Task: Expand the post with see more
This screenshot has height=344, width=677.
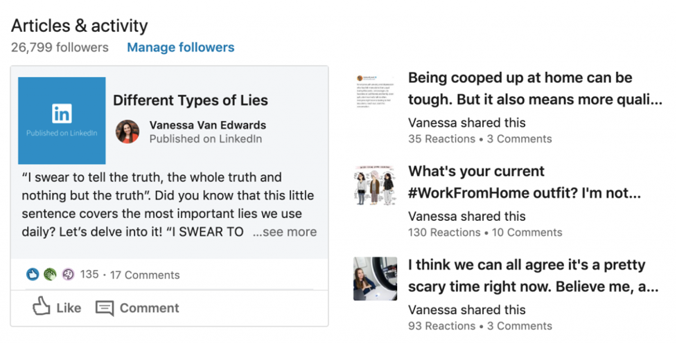Action: tap(285, 232)
